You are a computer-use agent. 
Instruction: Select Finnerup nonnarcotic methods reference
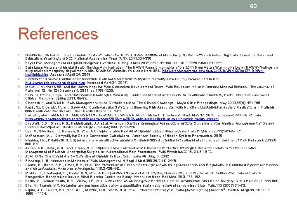(101, 161)
